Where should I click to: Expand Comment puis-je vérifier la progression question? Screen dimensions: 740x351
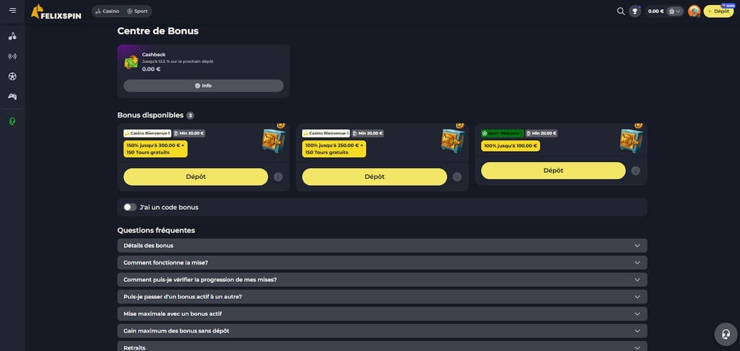(382, 279)
